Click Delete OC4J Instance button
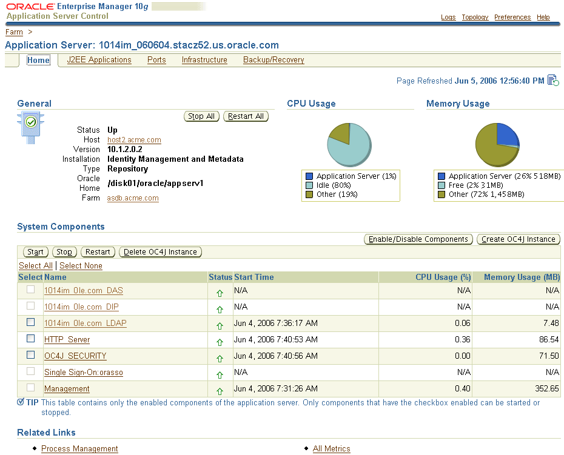Viewport: 564px width, 455px height. tap(160, 252)
